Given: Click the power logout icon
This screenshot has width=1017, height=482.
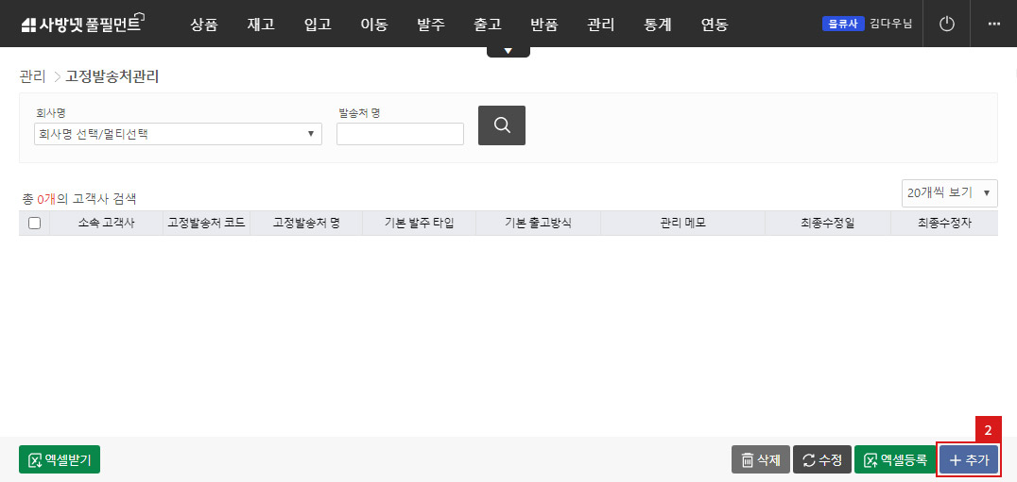Looking at the screenshot, I should 947,24.
